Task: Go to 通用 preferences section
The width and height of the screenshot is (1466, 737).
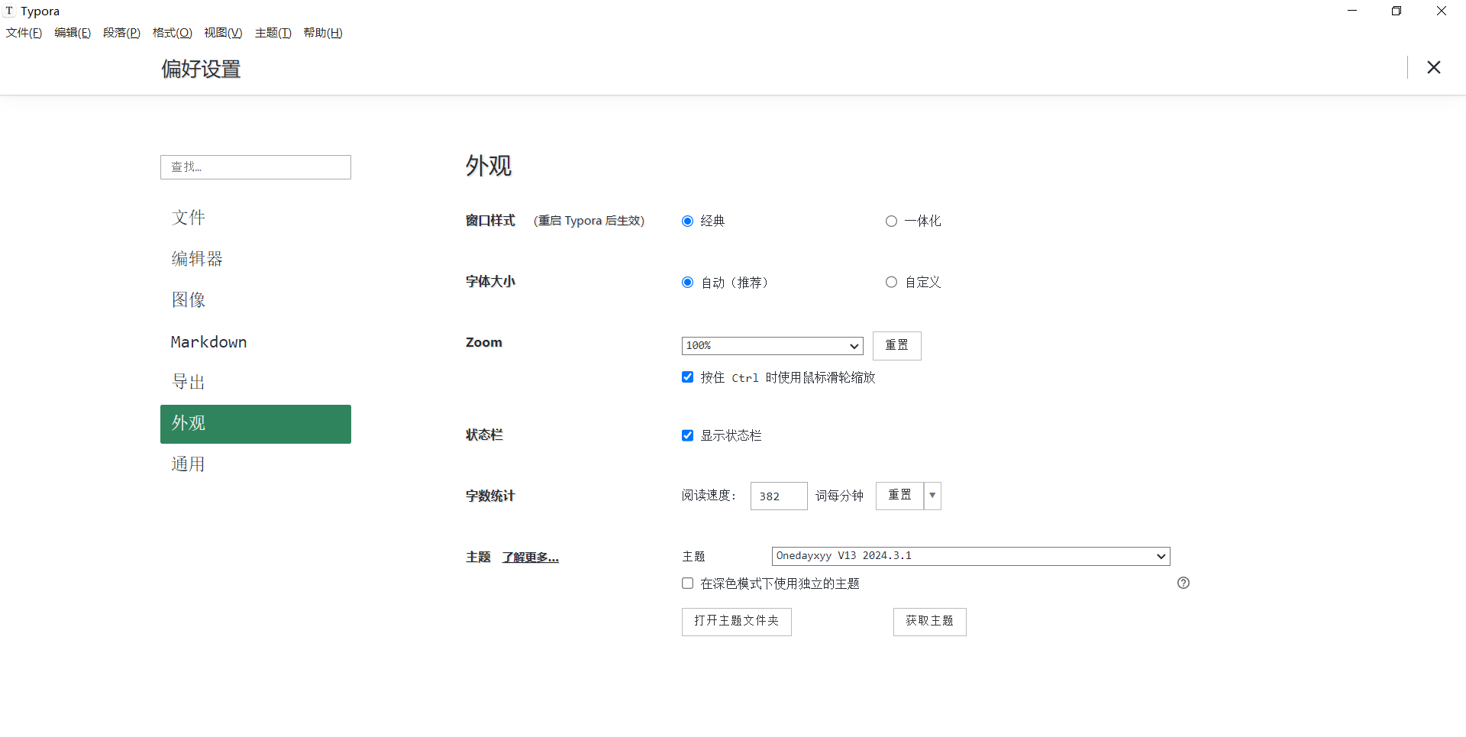Action: point(256,464)
